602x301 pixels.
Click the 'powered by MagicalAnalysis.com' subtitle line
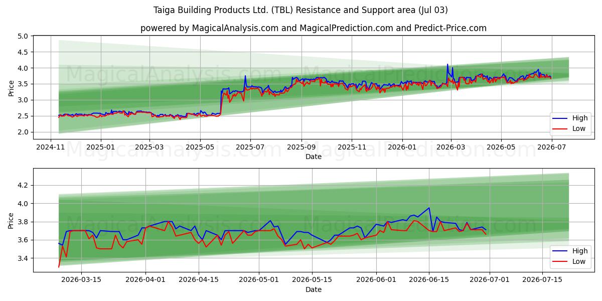[313, 28]
